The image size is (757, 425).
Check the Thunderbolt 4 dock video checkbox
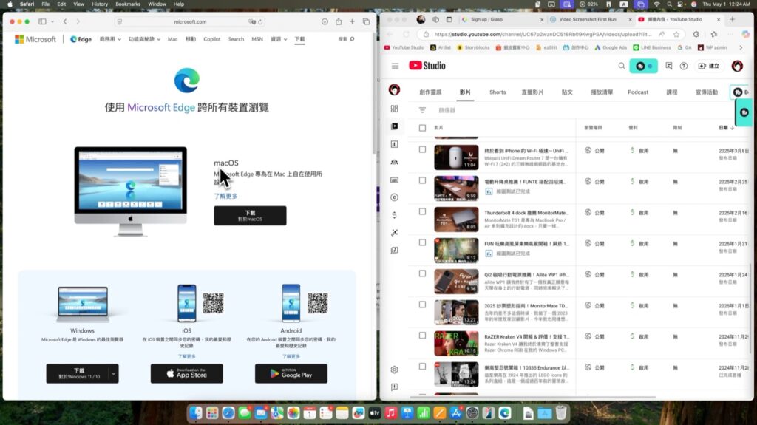tap(422, 211)
